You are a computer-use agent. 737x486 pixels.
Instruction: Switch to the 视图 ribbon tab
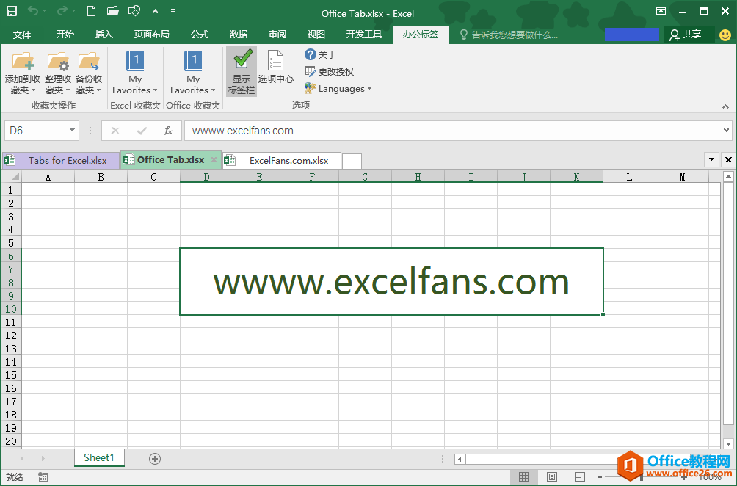[x=316, y=35]
